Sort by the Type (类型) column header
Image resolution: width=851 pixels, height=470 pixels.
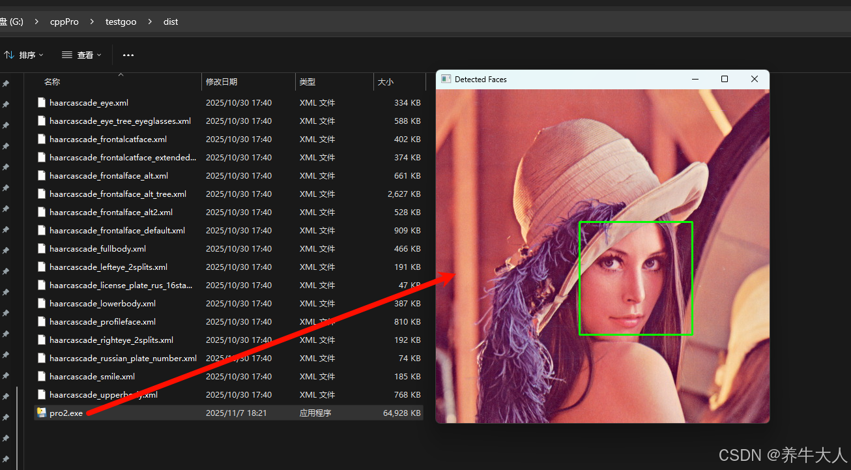308,82
